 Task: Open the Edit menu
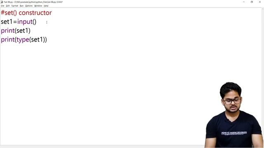[8, 6]
